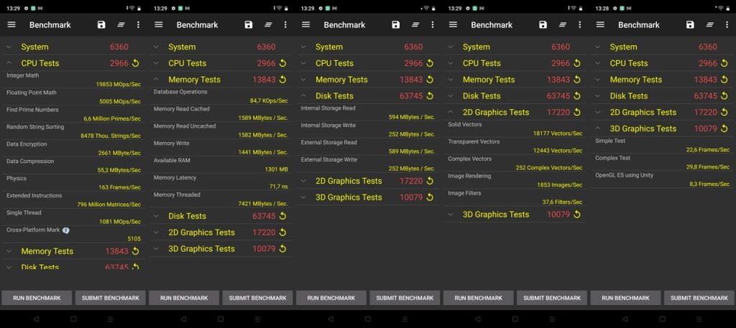Rerun Disk Tests on screen showing Database Operations
Image resolution: width=736 pixels, height=328 pixels.
282,216
